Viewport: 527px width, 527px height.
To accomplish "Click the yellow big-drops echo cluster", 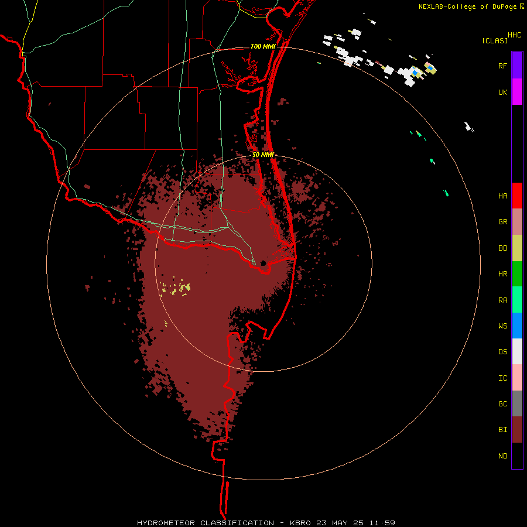I will pyautogui.click(x=176, y=287).
